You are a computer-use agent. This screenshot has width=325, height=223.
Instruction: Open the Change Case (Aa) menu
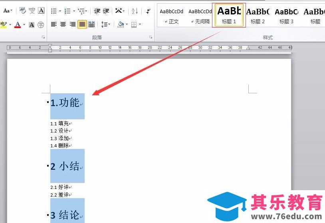click(8, 10)
